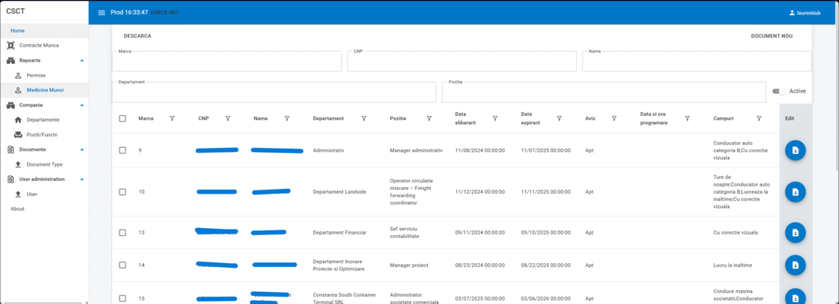Open Document Type page
This screenshot has height=304, width=839.
point(44,164)
